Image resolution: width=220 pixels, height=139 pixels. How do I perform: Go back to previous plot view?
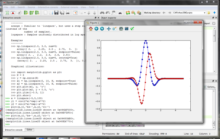[96, 29]
